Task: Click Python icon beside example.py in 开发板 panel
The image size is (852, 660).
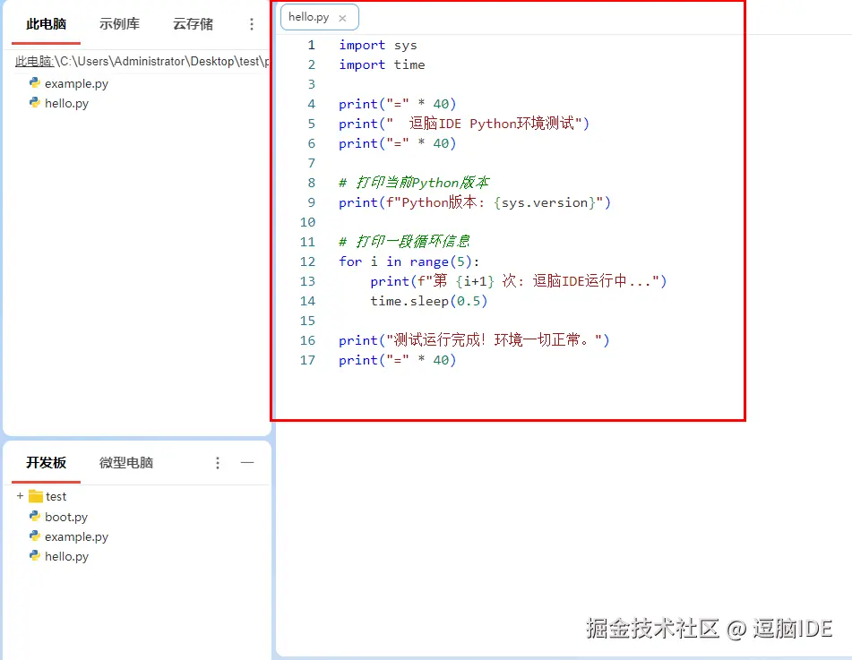Action: coord(35,536)
